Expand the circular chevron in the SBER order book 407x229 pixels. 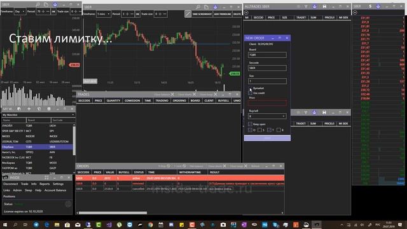coord(355,12)
